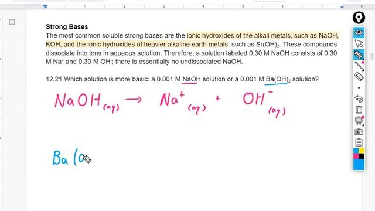375x211 pixels.
Task: Click the pen nib logo button
Action: click(x=359, y=18)
